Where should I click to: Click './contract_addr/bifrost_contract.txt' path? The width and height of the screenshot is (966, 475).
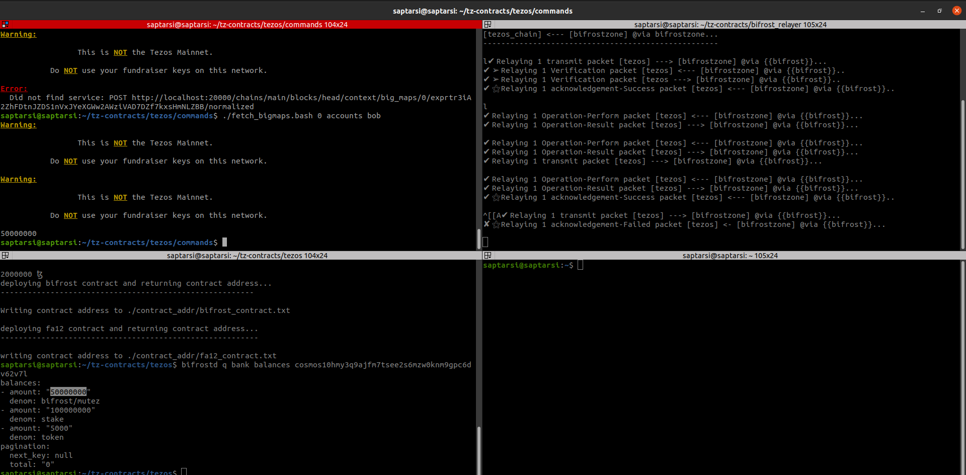[209, 310]
